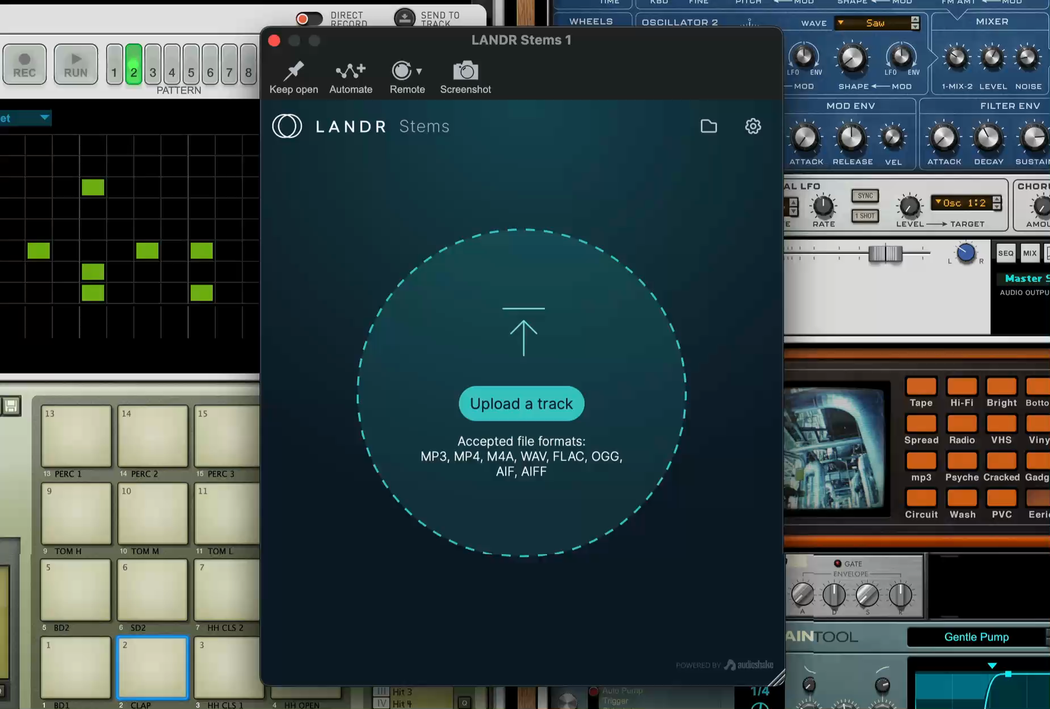Select pattern 7 in the drum sequencer
Viewport: 1050px width, 709px height.
click(x=229, y=65)
